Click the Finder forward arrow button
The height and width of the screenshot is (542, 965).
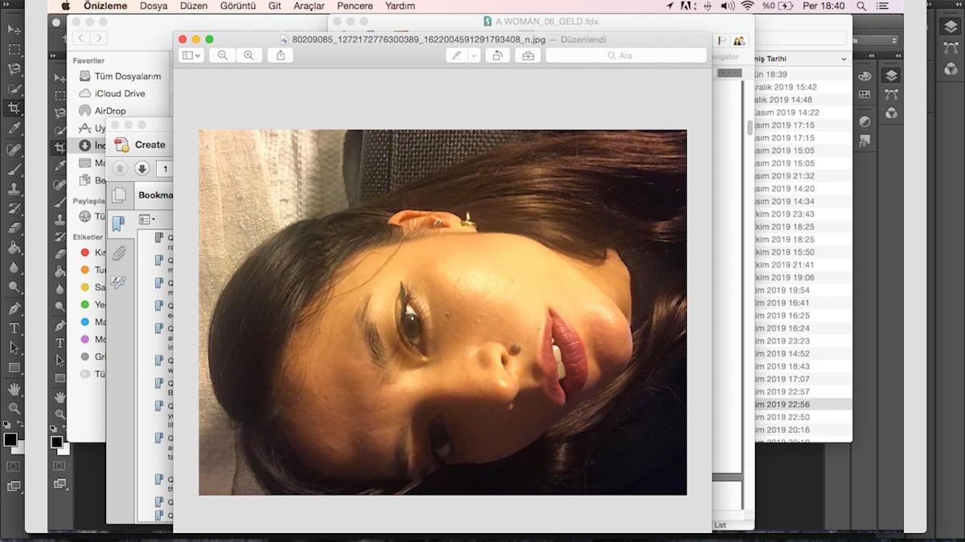(98, 38)
